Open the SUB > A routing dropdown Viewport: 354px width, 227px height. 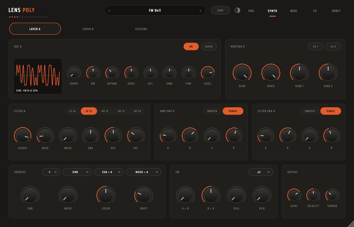pyautogui.click(x=109, y=172)
